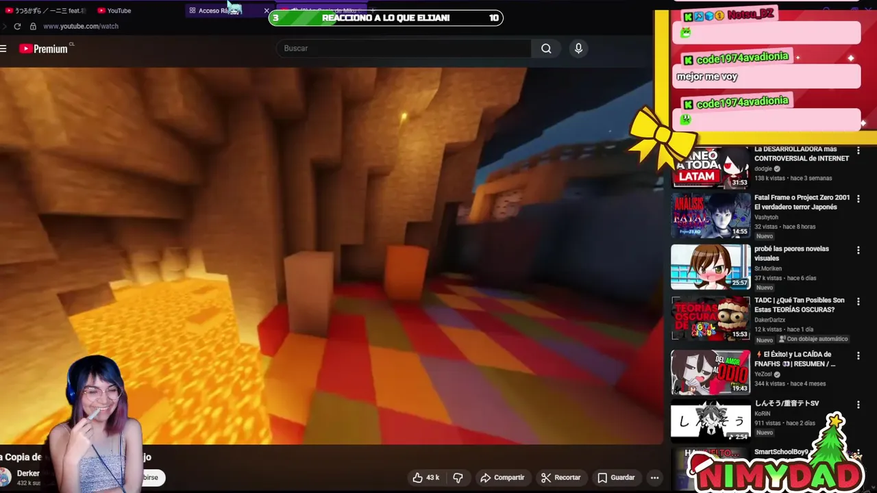
Task: Open the LATAM video thumbnail by dodgie
Action: tap(711, 168)
